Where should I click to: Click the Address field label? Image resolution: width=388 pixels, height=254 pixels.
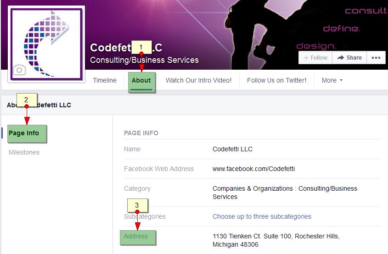tap(136, 236)
